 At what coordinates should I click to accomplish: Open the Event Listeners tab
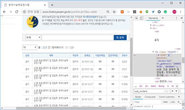point(167,97)
